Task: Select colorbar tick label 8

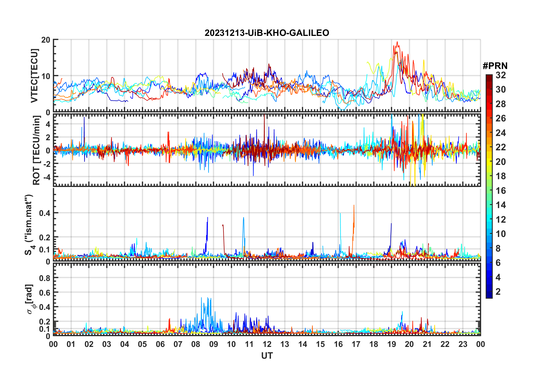Action: click(498, 248)
